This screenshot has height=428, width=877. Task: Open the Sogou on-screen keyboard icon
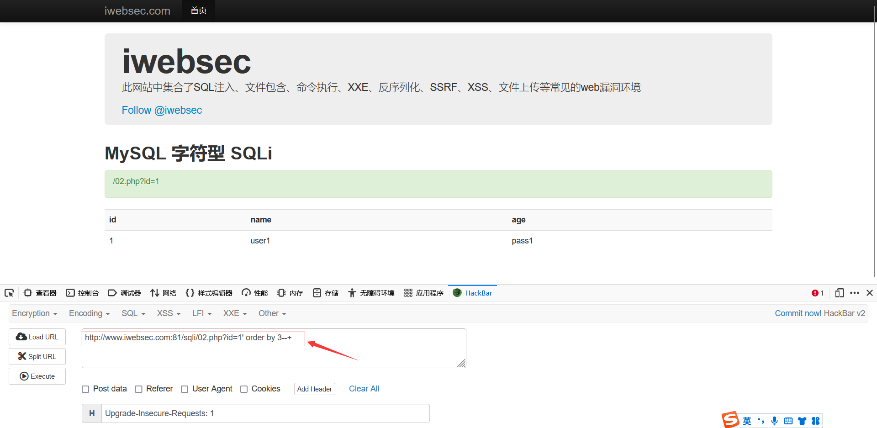click(788, 421)
